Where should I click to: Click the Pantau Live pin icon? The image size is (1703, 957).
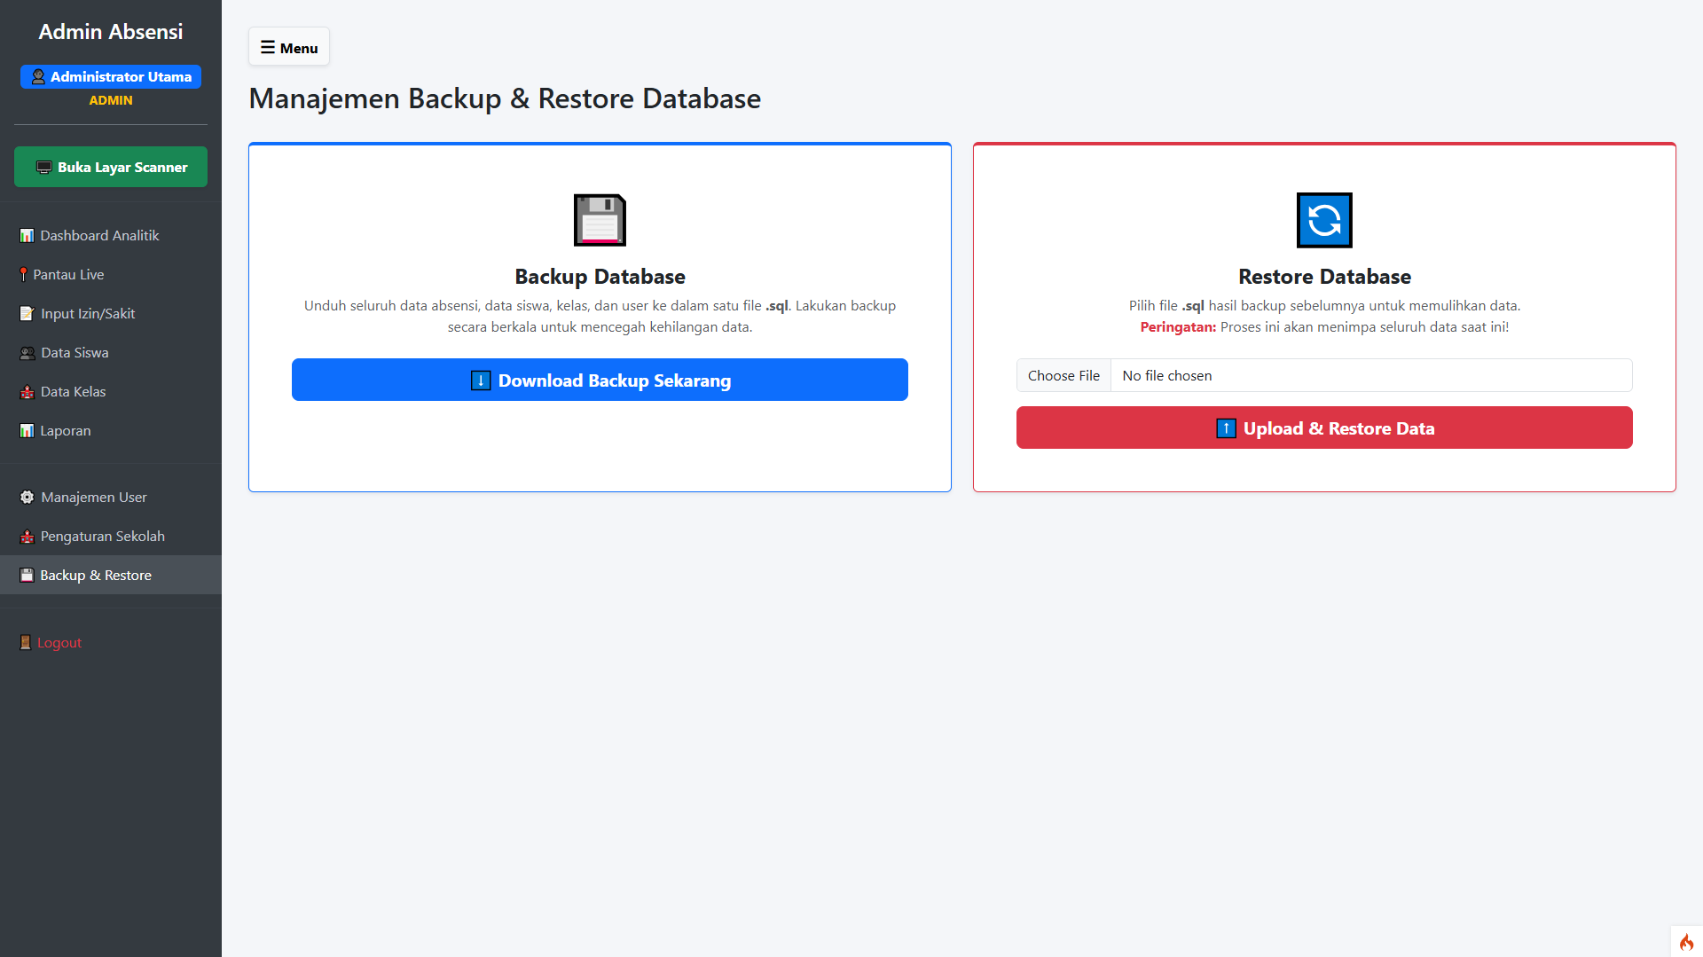(x=23, y=275)
